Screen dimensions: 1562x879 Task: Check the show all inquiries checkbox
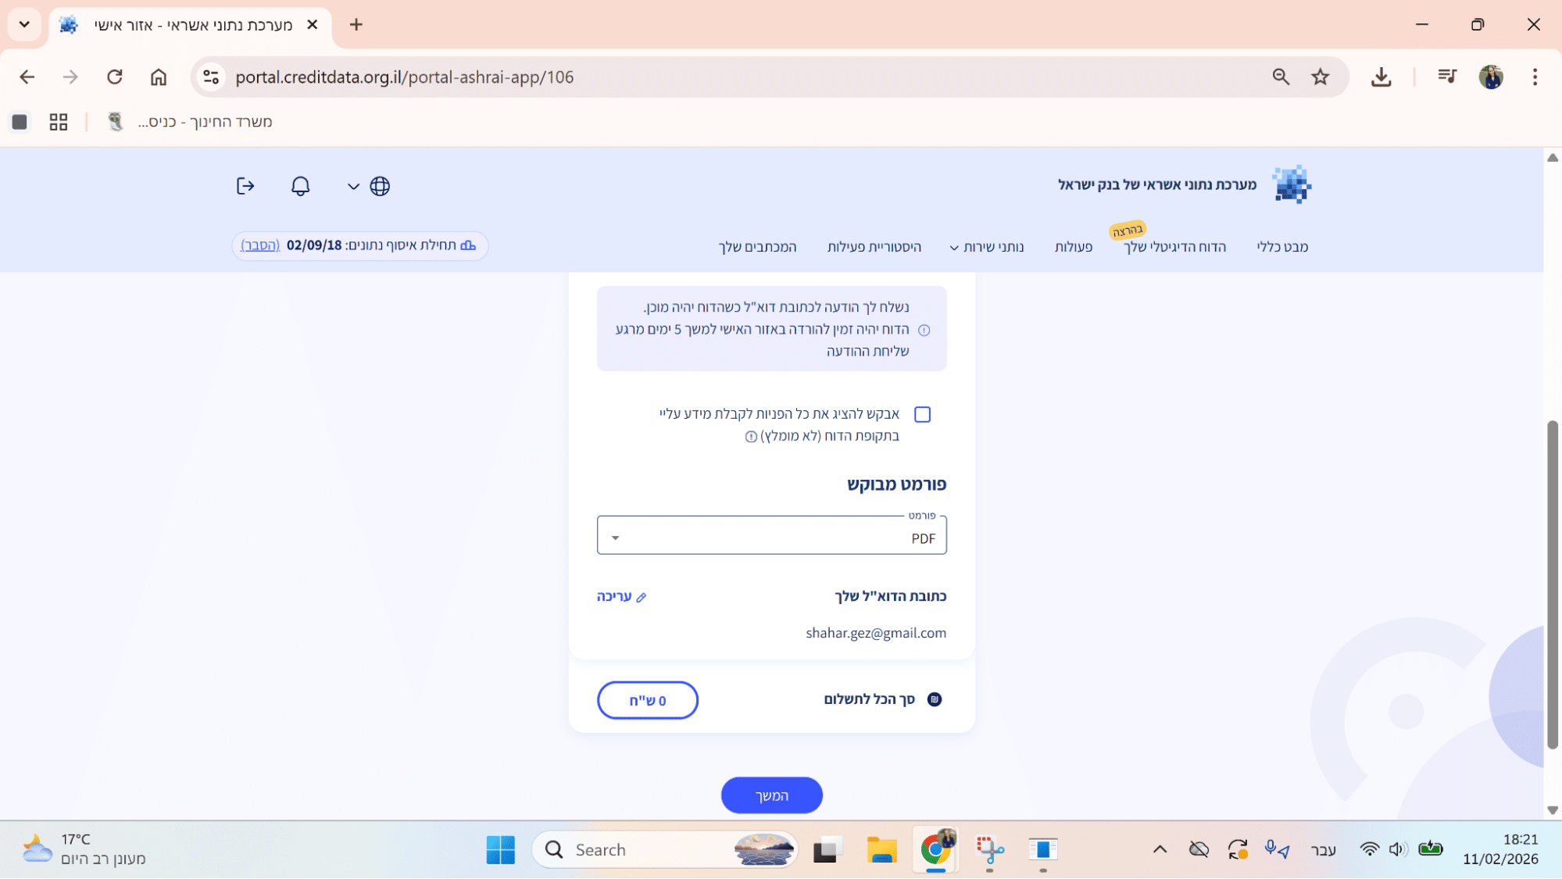tap(922, 414)
